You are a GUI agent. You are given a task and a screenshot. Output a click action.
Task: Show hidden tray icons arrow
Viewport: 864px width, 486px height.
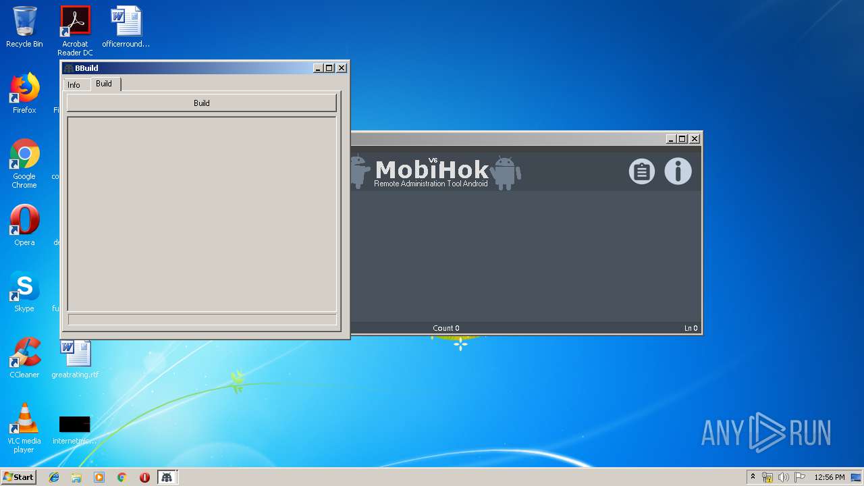point(753,477)
